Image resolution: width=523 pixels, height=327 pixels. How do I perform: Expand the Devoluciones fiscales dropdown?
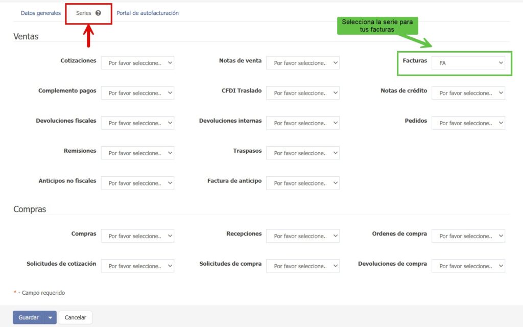click(x=137, y=123)
